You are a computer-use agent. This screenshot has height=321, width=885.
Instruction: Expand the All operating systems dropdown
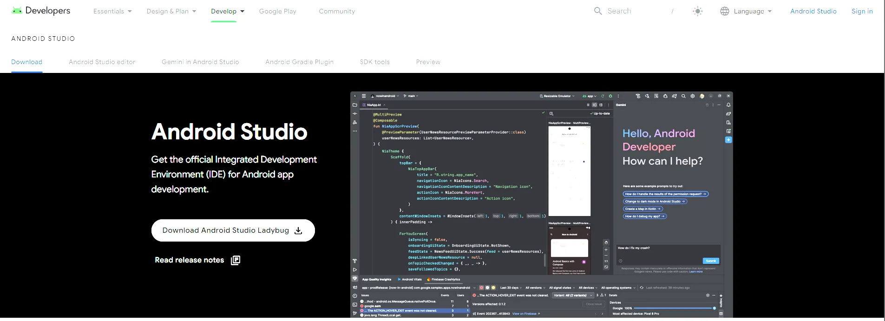pos(618,288)
